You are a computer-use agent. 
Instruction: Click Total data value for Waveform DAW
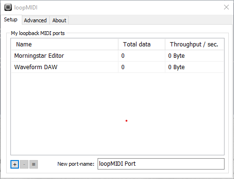click(x=123, y=67)
